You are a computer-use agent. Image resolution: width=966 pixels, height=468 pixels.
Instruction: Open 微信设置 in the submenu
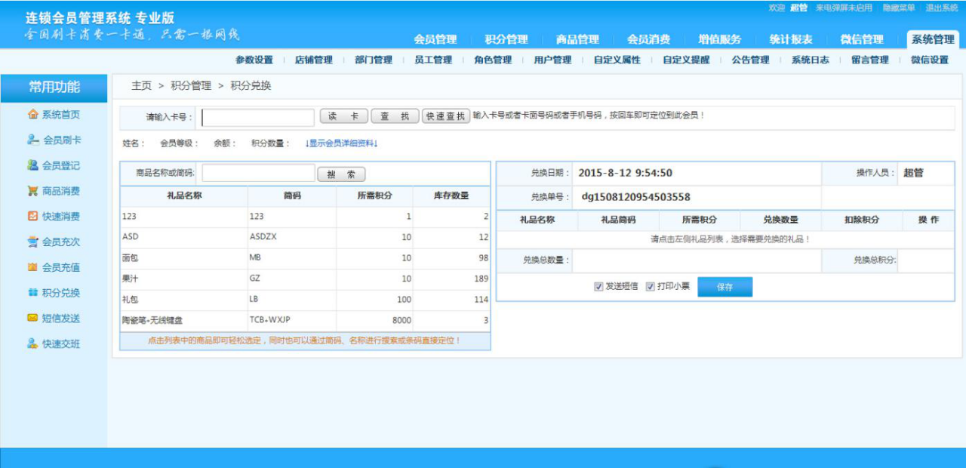point(929,60)
